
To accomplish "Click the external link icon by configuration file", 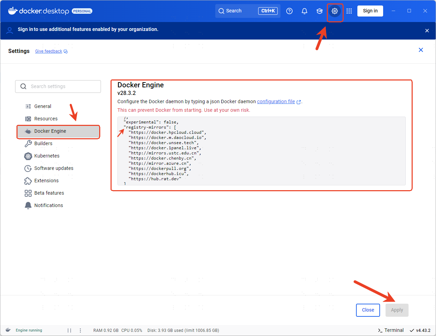I will pos(299,102).
